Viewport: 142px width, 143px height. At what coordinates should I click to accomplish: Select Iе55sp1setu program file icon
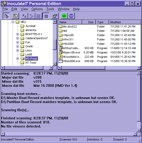(61, 48)
